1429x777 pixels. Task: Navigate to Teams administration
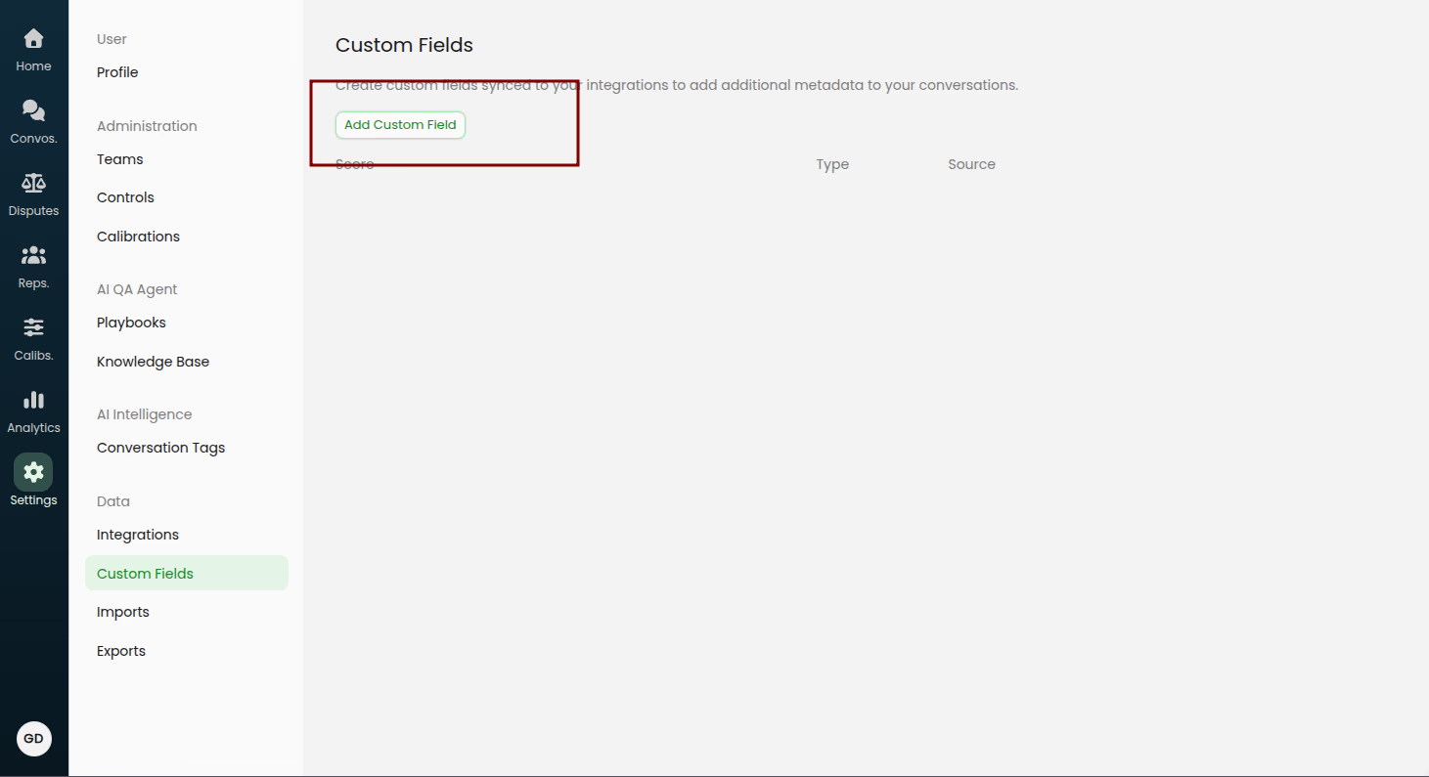(x=120, y=159)
